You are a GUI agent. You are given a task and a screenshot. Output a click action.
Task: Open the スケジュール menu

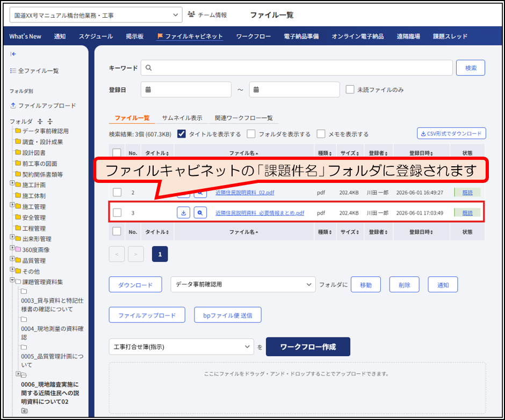tap(96, 36)
